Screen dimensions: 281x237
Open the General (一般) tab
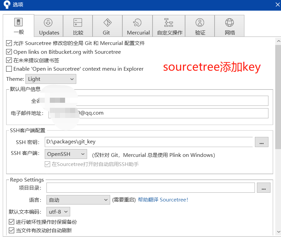coord(18,26)
